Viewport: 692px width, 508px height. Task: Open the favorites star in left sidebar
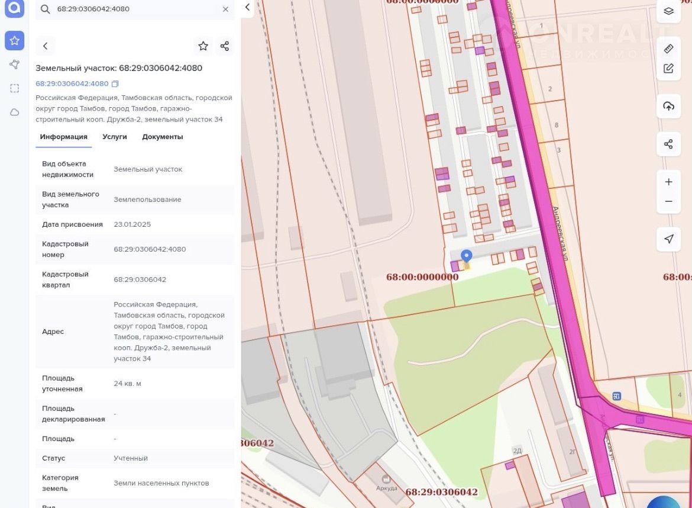click(x=14, y=41)
